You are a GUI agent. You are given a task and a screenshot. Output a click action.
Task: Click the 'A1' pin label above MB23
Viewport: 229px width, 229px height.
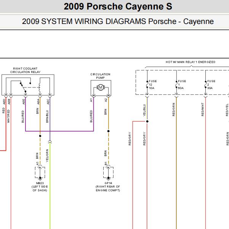click(x=37, y=164)
